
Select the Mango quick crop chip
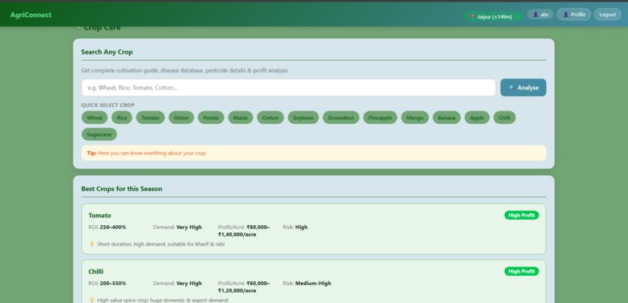[415, 118]
